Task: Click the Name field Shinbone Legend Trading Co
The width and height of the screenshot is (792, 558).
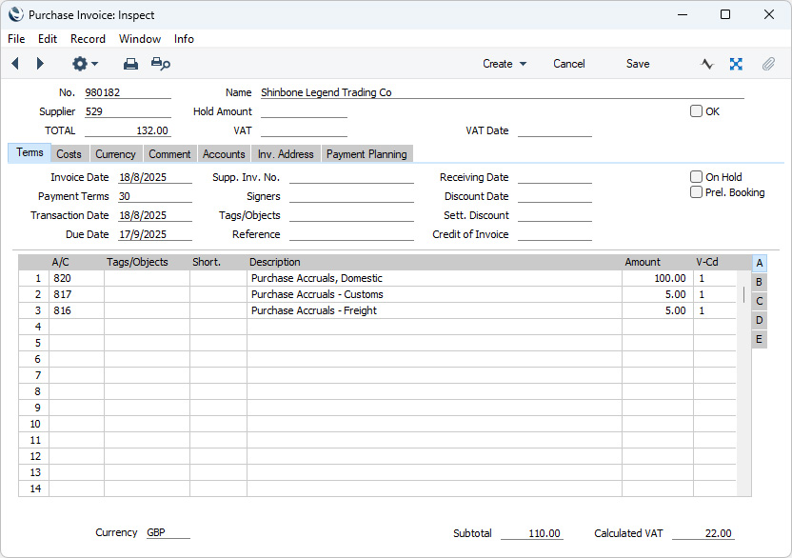Action: point(502,92)
